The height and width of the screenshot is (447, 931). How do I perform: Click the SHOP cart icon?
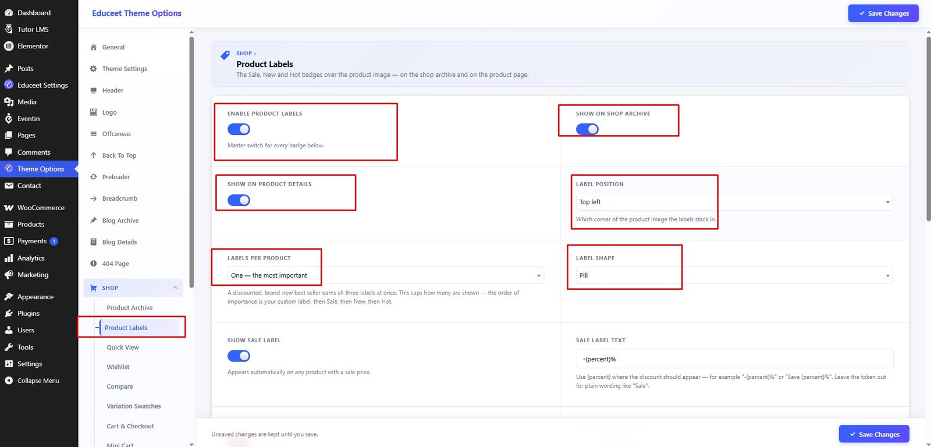pyautogui.click(x=94, y=288)
